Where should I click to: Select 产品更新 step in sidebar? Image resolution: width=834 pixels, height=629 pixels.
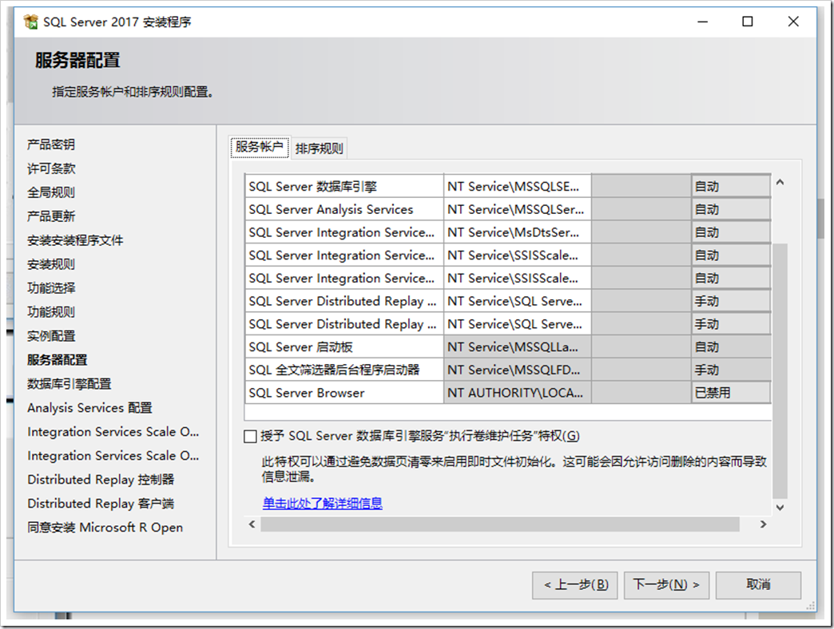pyautogui.click(x=51, y=216)
